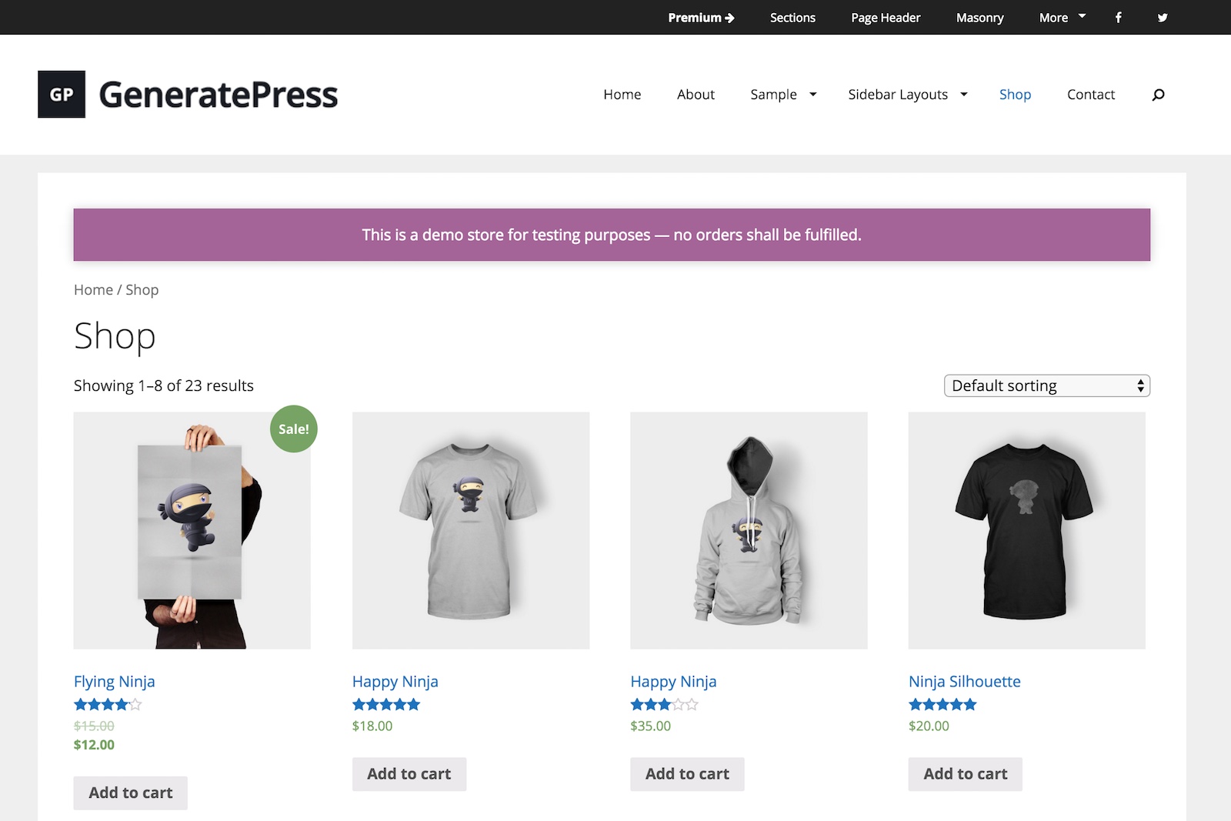
Task: Go to the About page
Action: pos(696,95)
